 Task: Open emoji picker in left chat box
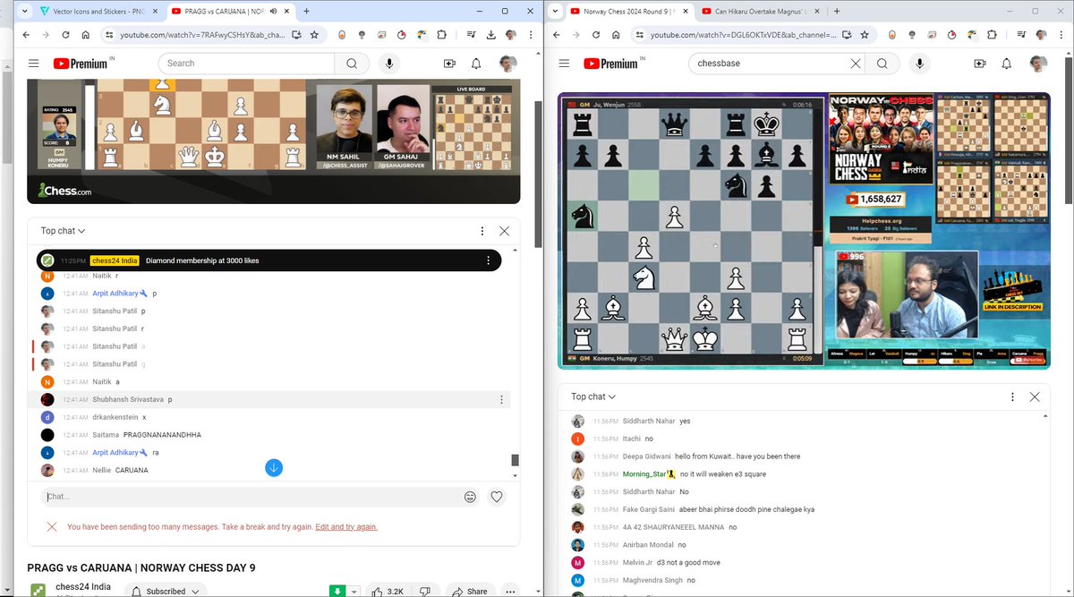point(470,497)
